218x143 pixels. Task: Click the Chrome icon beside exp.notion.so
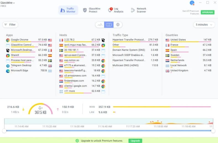103,61
